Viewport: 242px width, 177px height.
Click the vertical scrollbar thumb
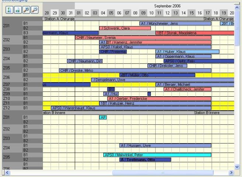point(237,28)
